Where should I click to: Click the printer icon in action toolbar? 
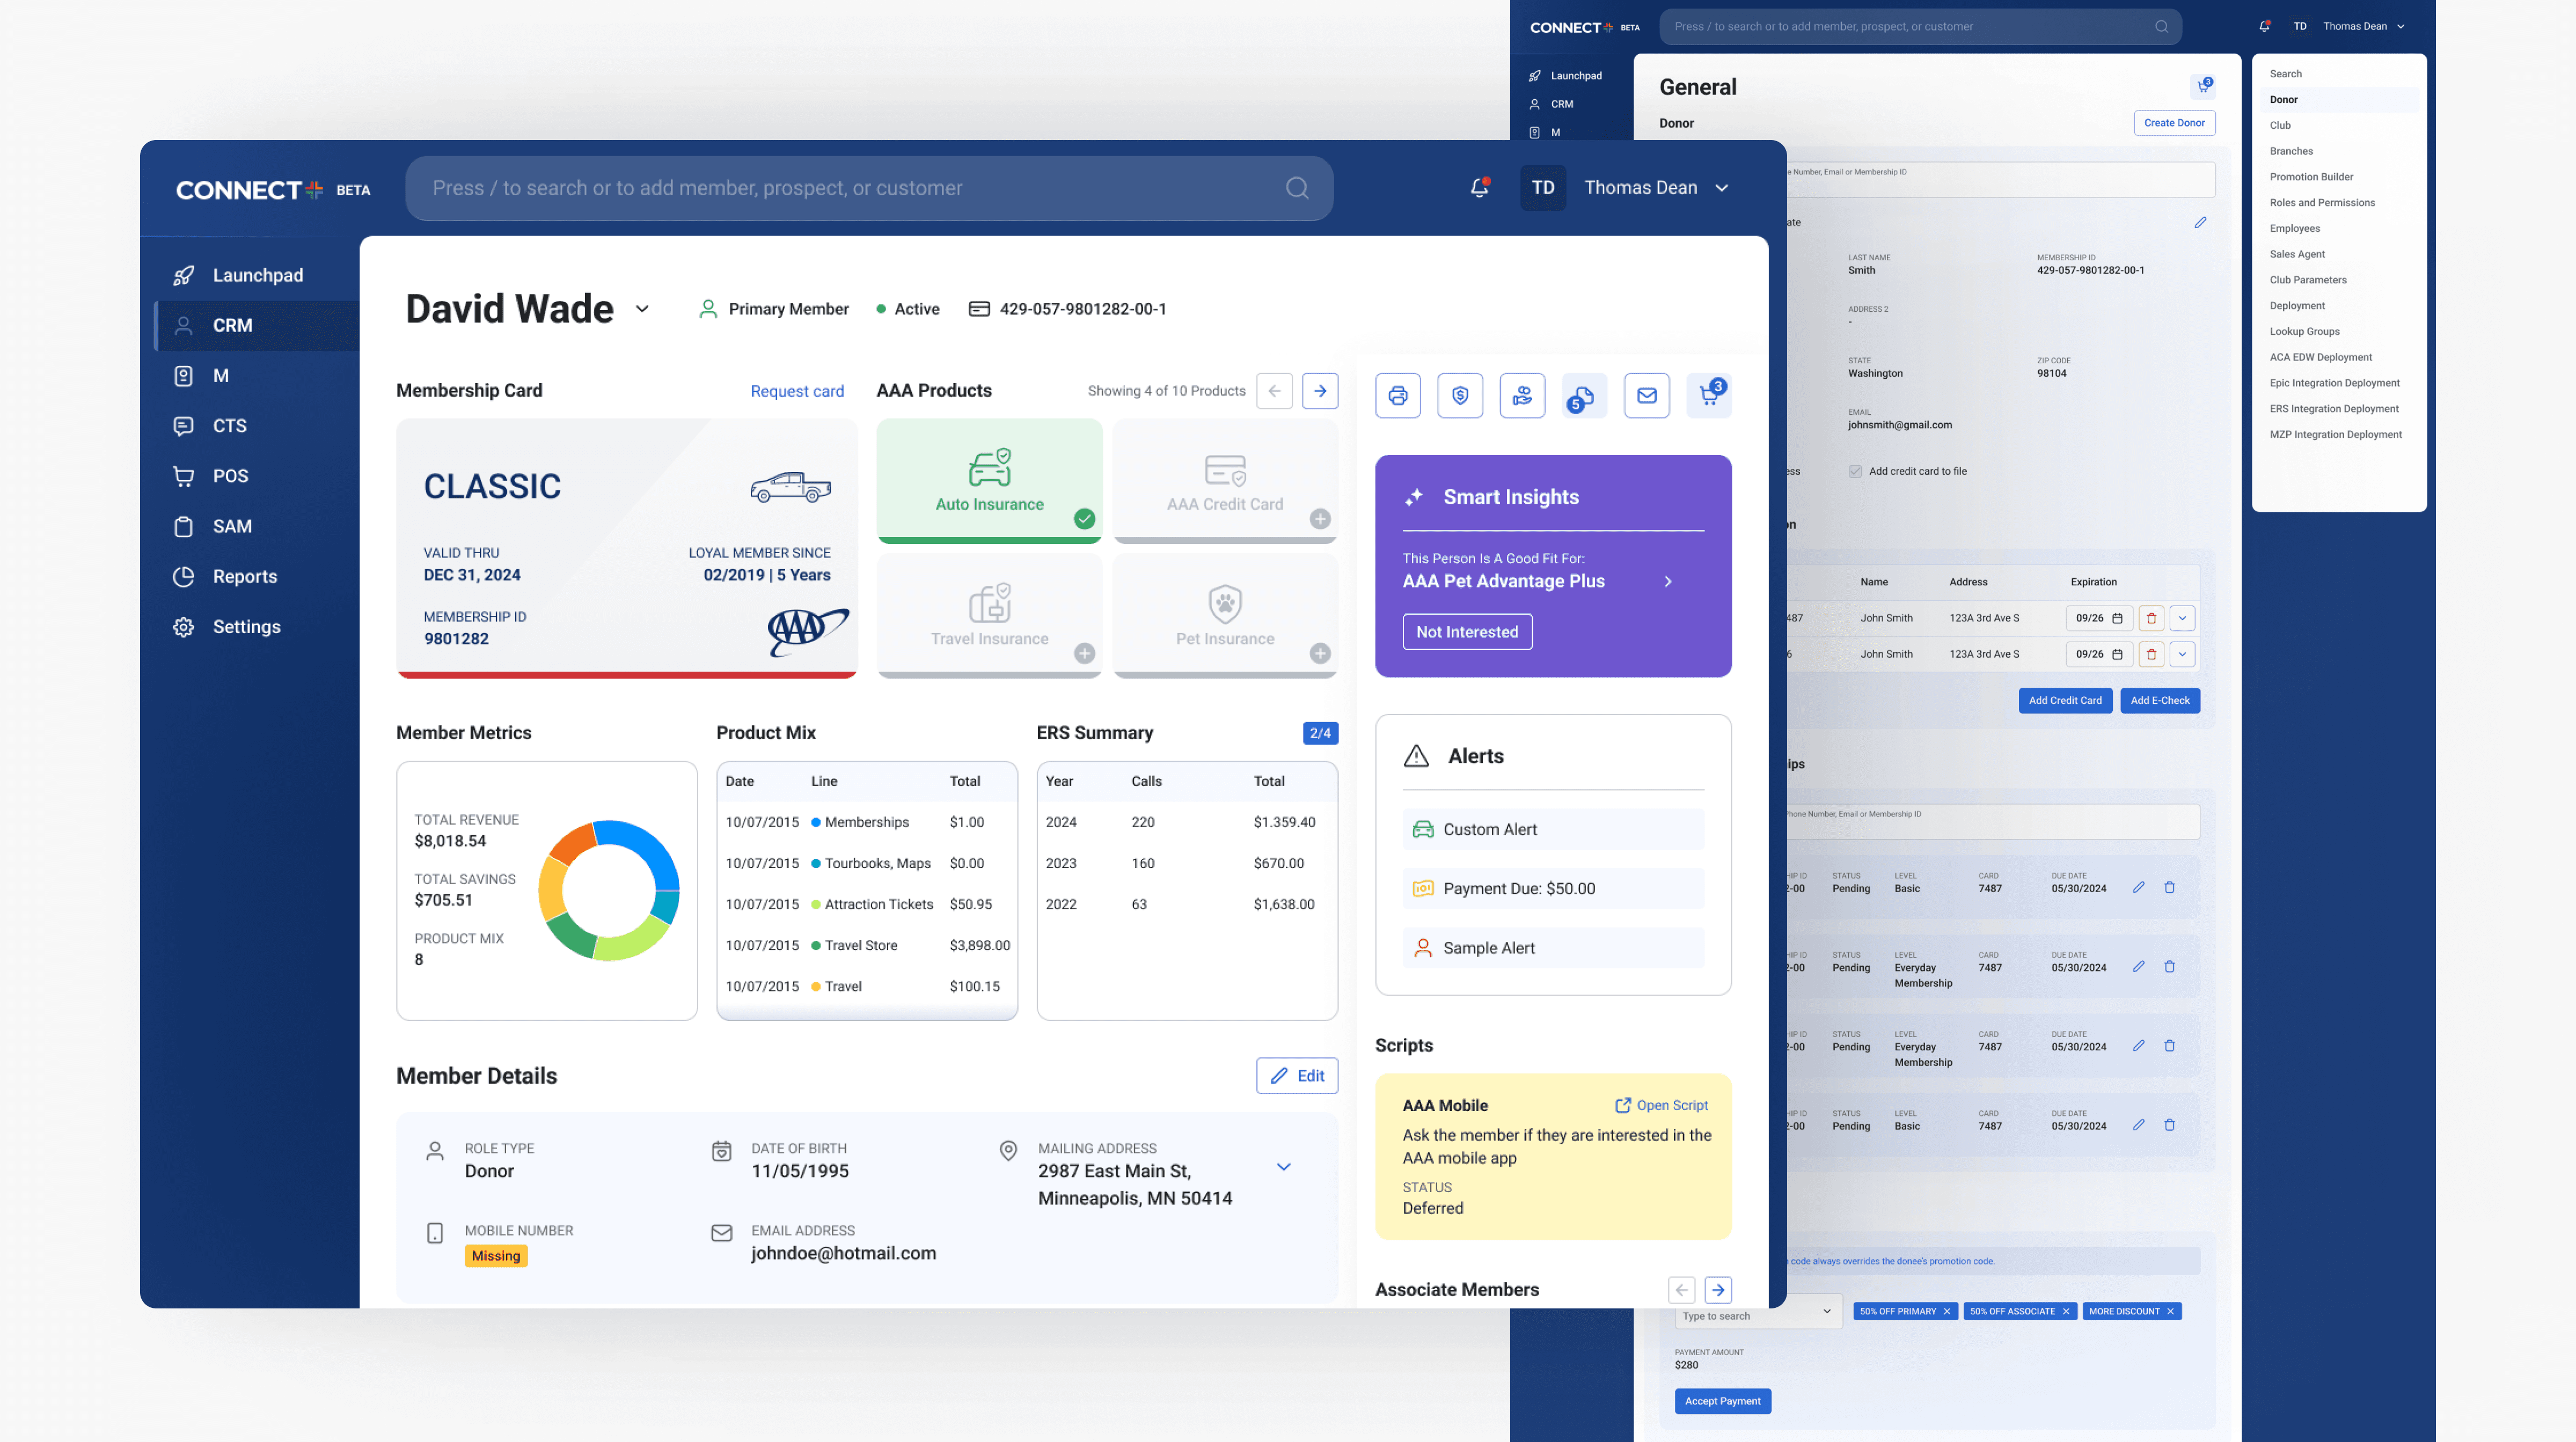1397,396
